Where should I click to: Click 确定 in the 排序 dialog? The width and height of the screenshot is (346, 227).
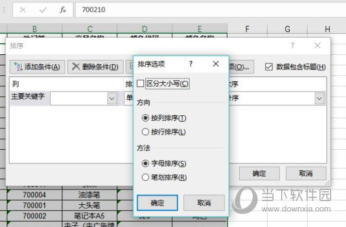[x=259, y=173]
